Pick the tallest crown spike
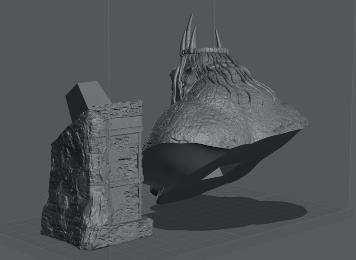The image size is (356, 260). [x=190, y=29]
